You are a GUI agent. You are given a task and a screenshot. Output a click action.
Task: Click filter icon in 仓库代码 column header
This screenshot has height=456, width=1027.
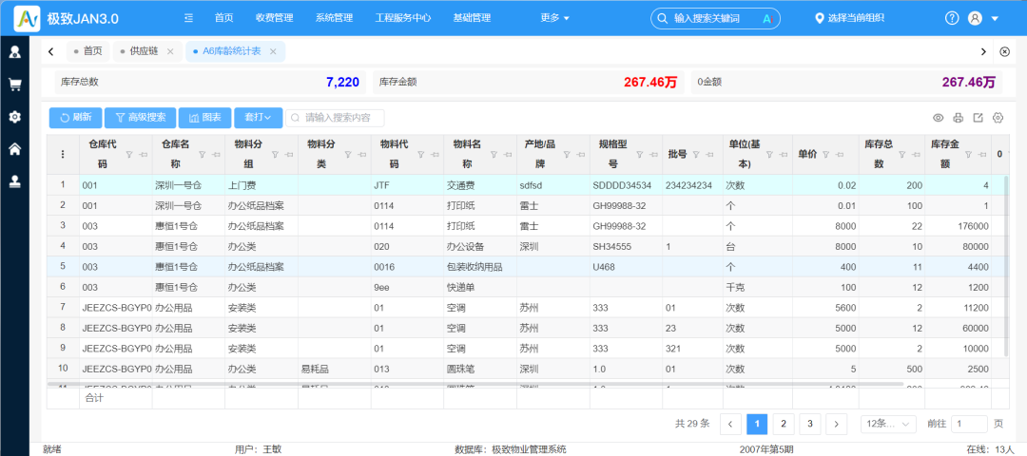pyautogui.click(x=128, y=155)
